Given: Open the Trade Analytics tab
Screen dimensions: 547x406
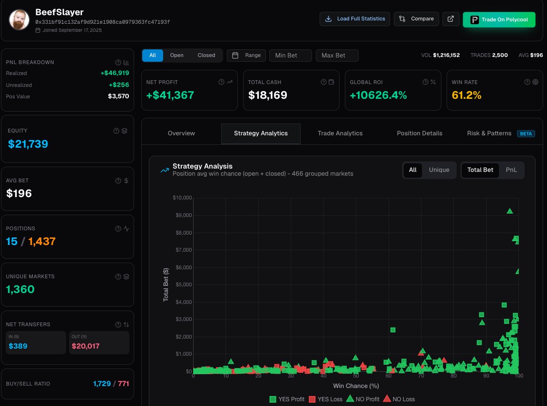Looking at the screenshot, I should click(x=340, y=133).
